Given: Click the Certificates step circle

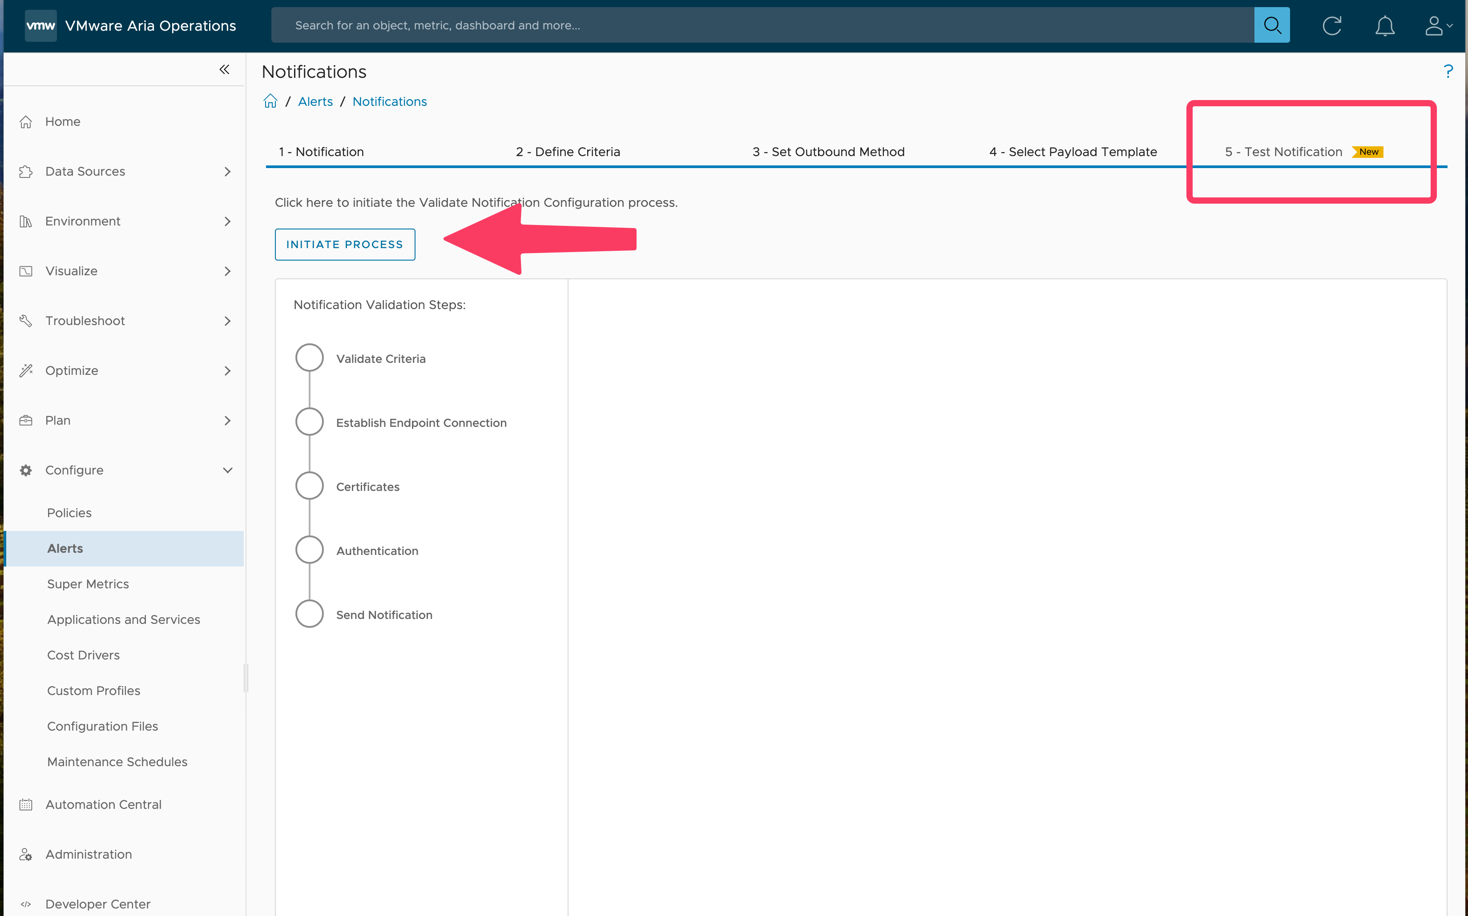Looking at the screenshot, I should [309, 486].
